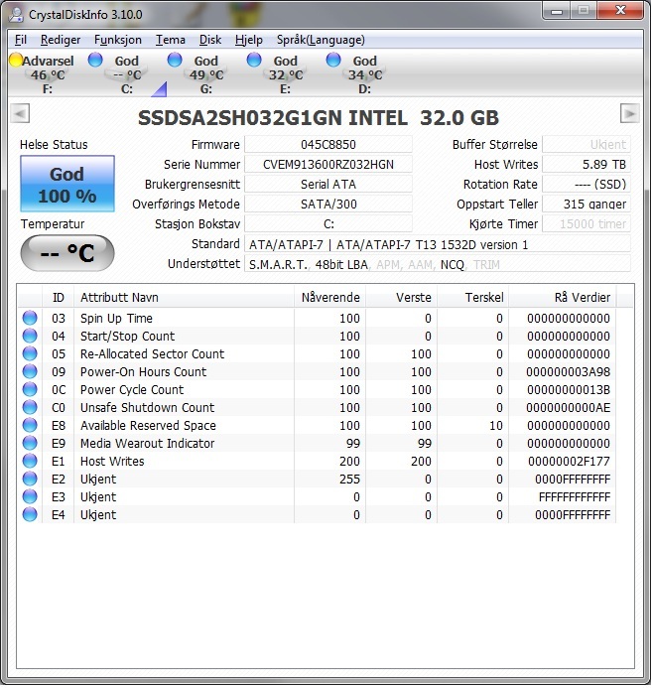Open the Rediger menu
The width and height of the screenshot is (653, 688).
(61, 40)
